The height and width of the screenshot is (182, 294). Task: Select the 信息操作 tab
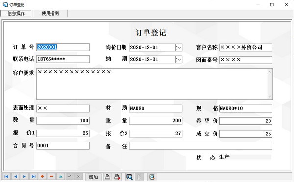pos(16,14)
